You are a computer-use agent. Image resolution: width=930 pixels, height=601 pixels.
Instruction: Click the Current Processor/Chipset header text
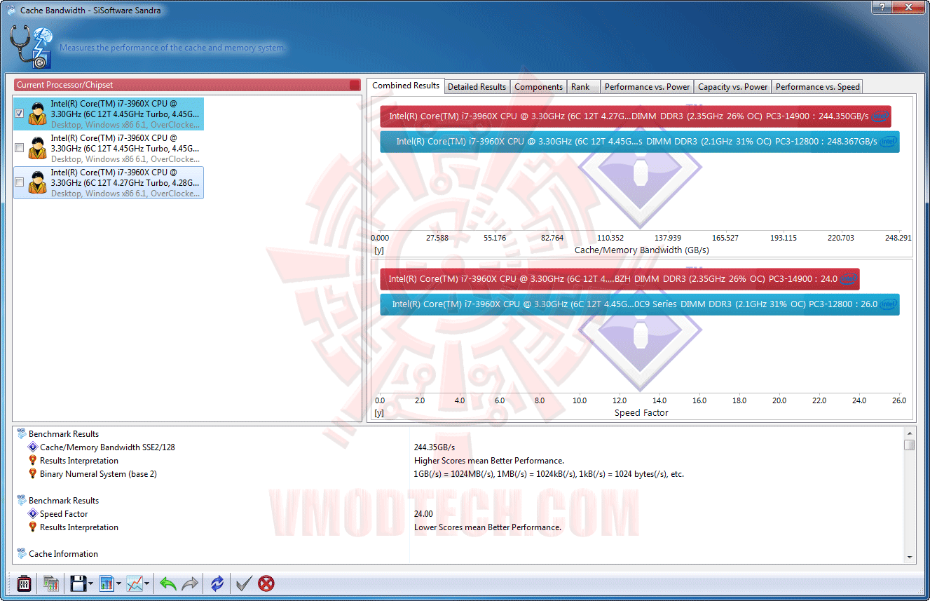coord(65,85)
